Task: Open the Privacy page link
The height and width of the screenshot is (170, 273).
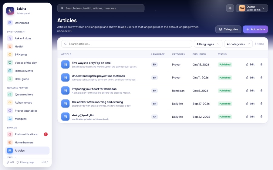Action: point(25,162)
